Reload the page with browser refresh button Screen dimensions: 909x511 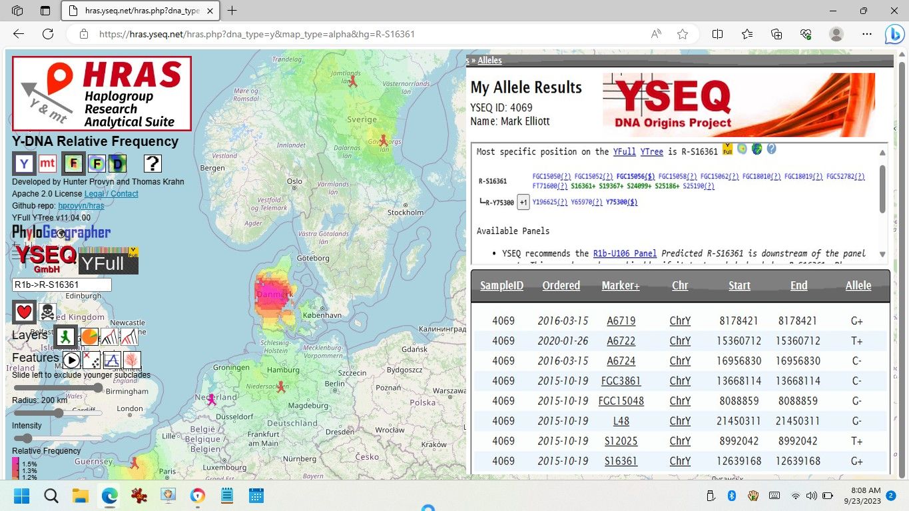[x=48, y=34]
